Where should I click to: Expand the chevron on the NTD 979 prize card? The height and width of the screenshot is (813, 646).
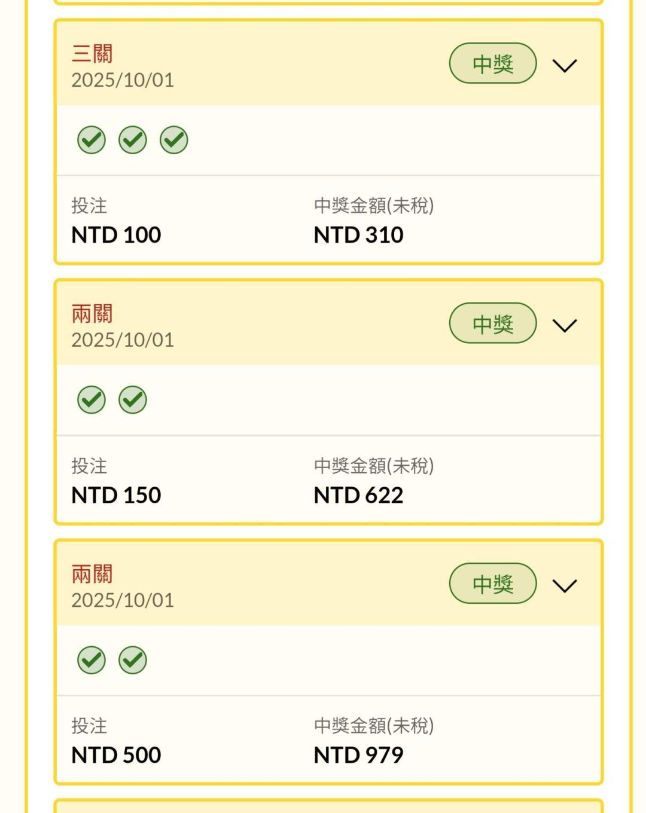click(x=565, y=585)
